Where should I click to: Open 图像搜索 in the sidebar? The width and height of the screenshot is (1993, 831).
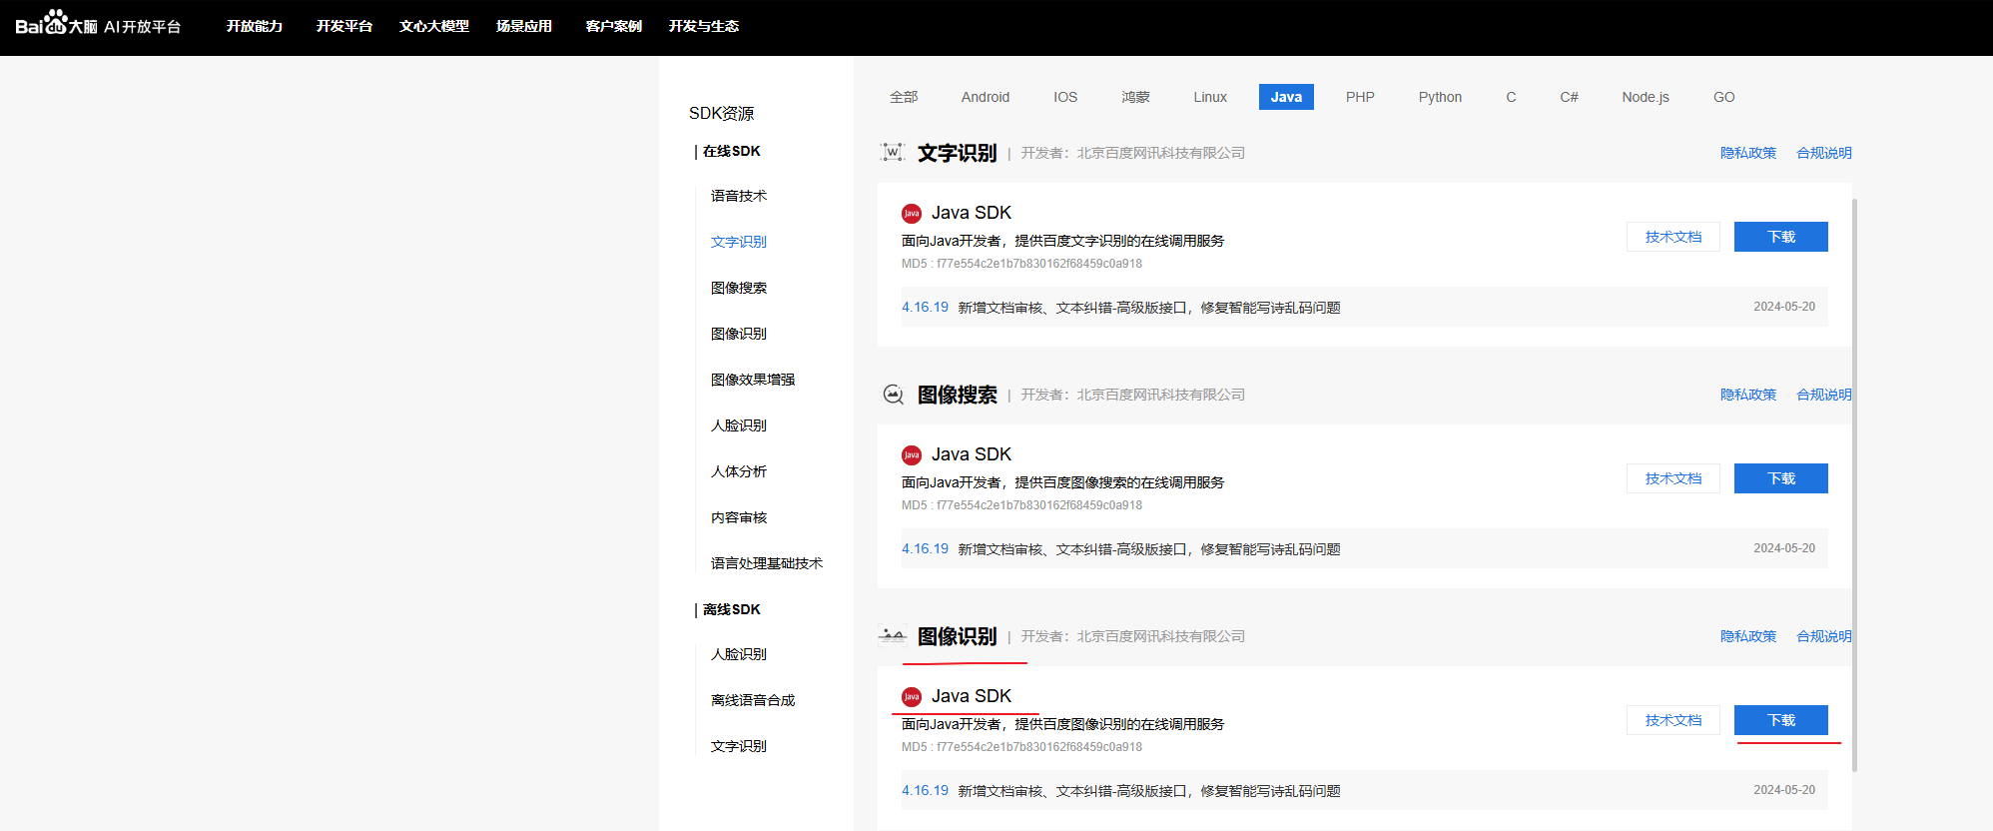click(739, 288)
